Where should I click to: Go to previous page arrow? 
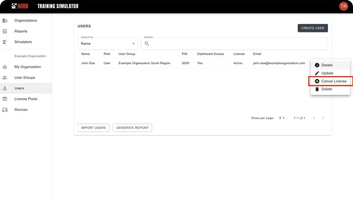tap(314, 118)
